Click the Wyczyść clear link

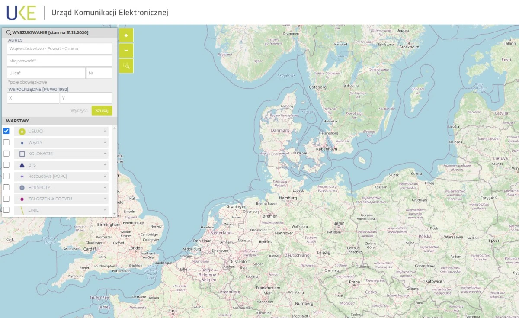click(79, 111)
